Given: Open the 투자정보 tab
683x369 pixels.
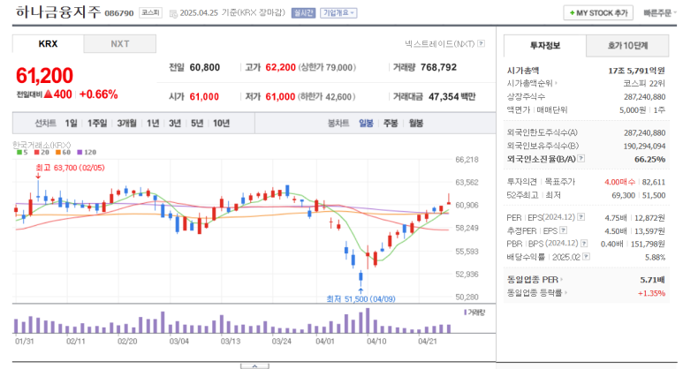Looking at the screenshot, I should pos(545,46).
